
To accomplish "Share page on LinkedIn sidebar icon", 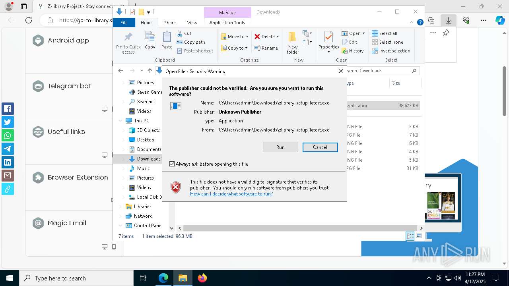I will point(8,162).
